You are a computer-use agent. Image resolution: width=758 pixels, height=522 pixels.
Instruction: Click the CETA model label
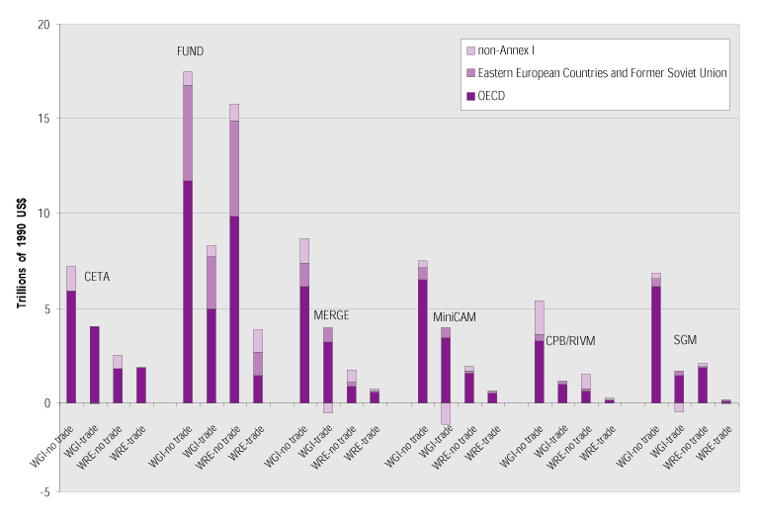pos(97,277)
